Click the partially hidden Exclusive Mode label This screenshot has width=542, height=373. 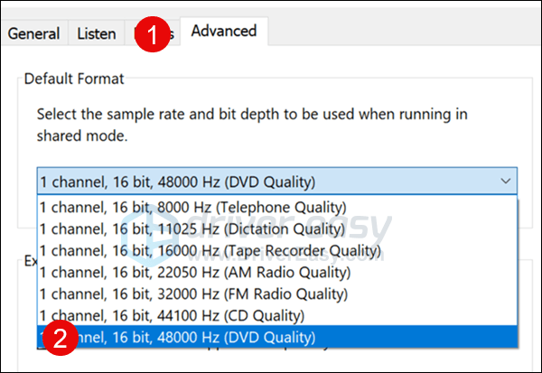point(29,261)
